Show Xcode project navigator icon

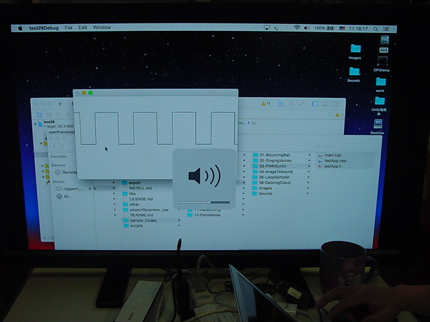click(40, 115)
